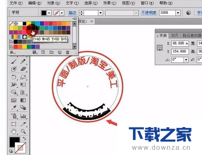Open the 选择(S) menu
This screenshot has height=155, width=202.
[91, 3]
